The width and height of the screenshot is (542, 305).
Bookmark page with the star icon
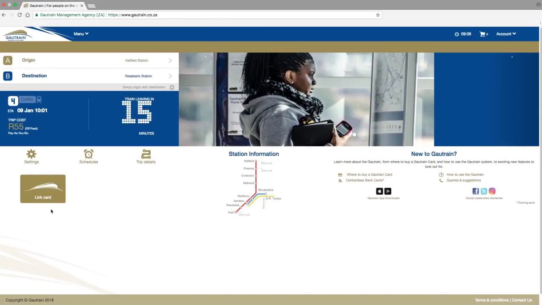click(x=378, y=15)
